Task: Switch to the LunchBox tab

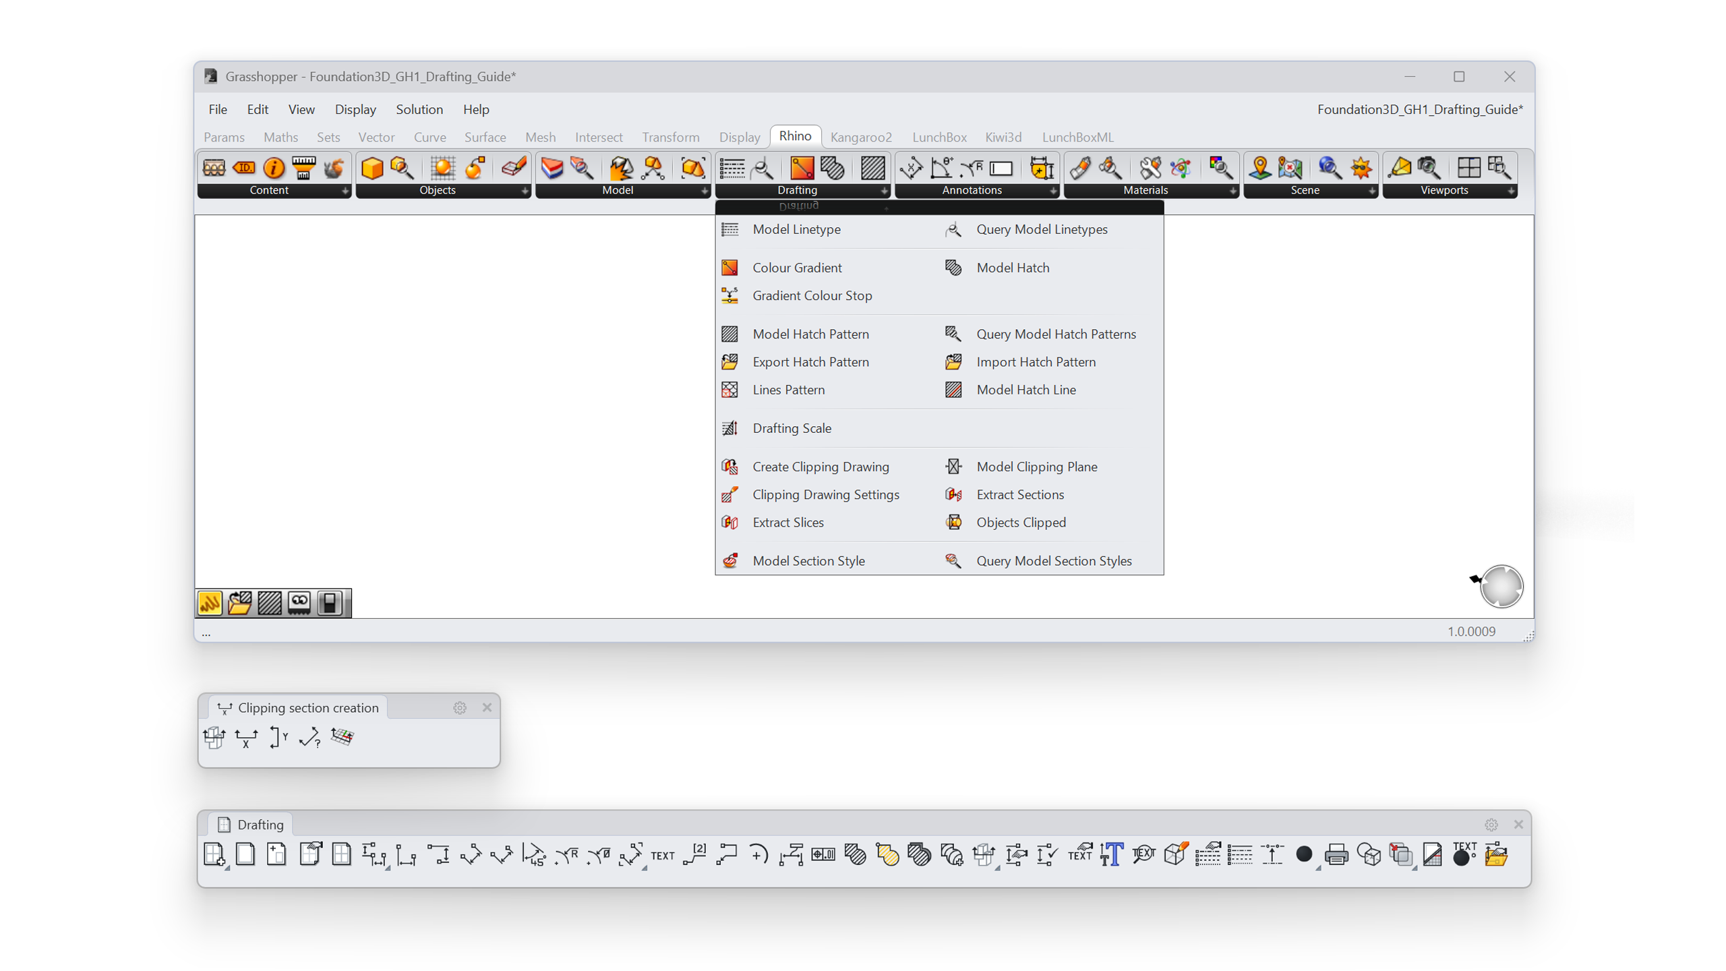Action: pos(939,137)
